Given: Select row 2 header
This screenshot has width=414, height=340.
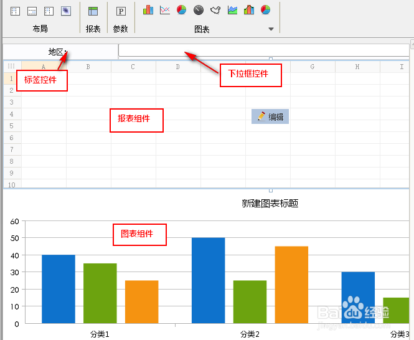Looking at the screenshot, I should [12, 90].
